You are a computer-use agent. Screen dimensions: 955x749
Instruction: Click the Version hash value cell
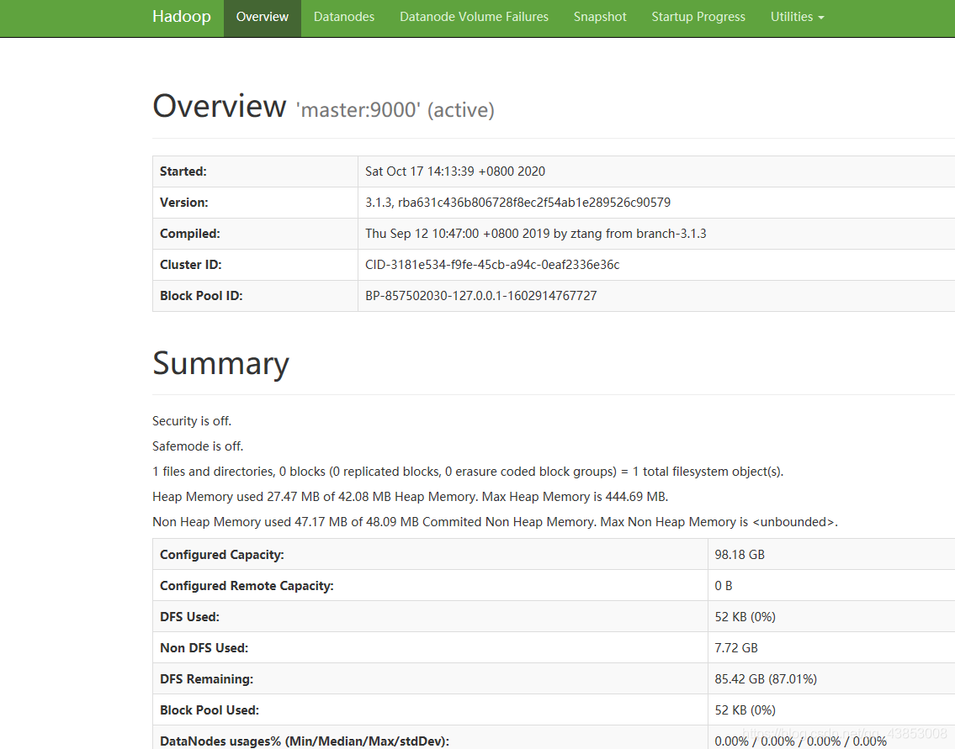click(517, 203)
